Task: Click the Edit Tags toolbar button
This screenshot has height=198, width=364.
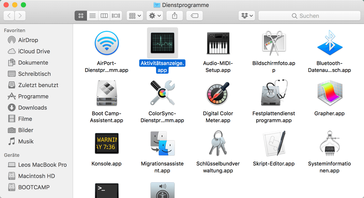Action: (x=194, y=16)
